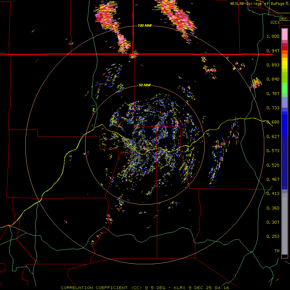Click the 1.000 scale value

[x=273, y=36]
